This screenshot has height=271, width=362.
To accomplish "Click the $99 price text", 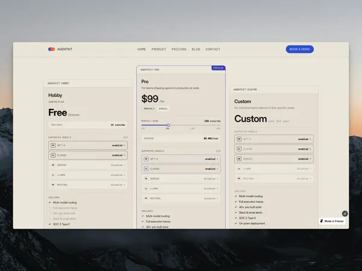I will (x=150, y=99).
